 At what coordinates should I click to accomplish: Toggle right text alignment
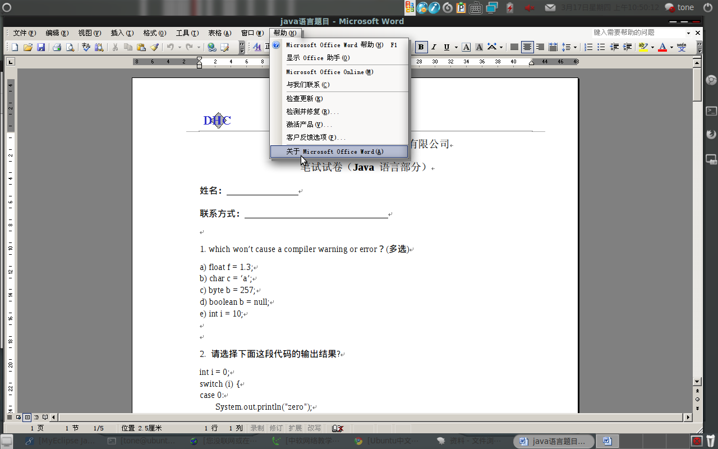[x=540, y=48]
